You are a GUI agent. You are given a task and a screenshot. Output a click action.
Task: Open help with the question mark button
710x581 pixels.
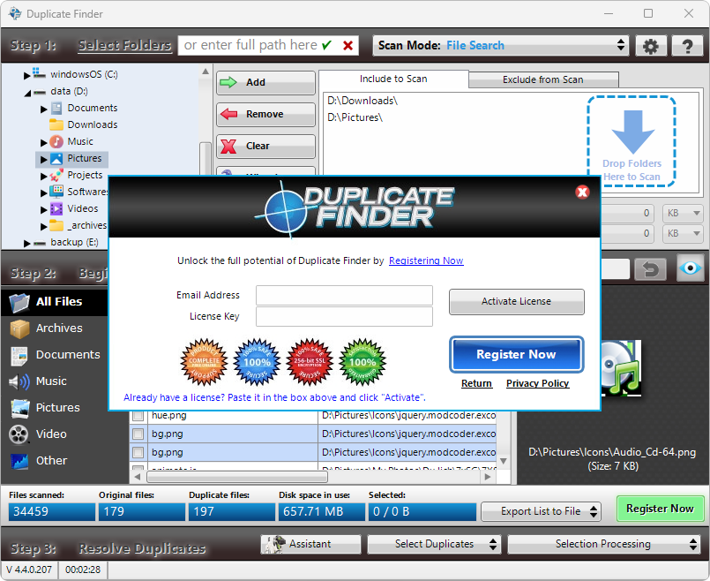(x=687, y=46)
